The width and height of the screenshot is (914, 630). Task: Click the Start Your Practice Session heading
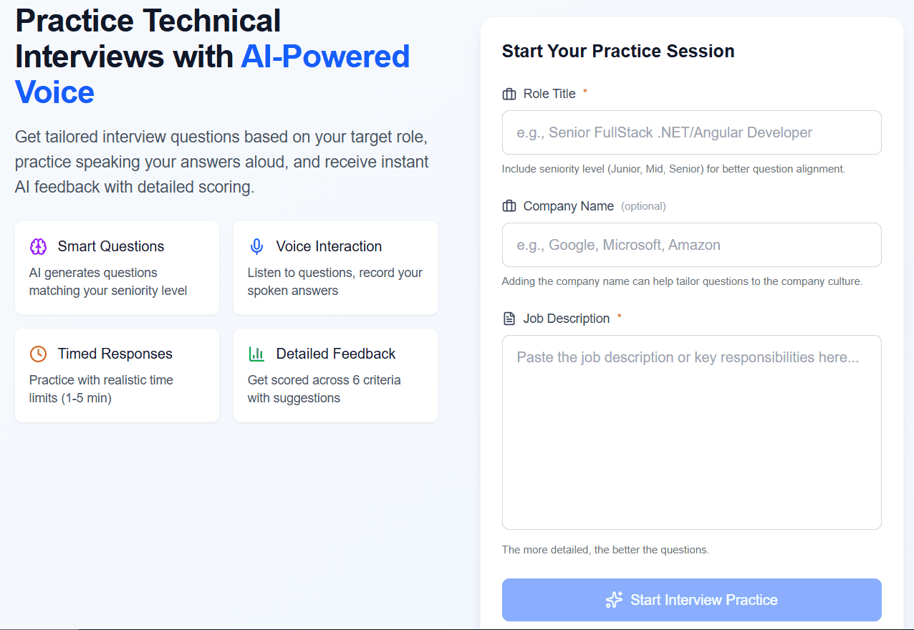(x=618, y=52)
